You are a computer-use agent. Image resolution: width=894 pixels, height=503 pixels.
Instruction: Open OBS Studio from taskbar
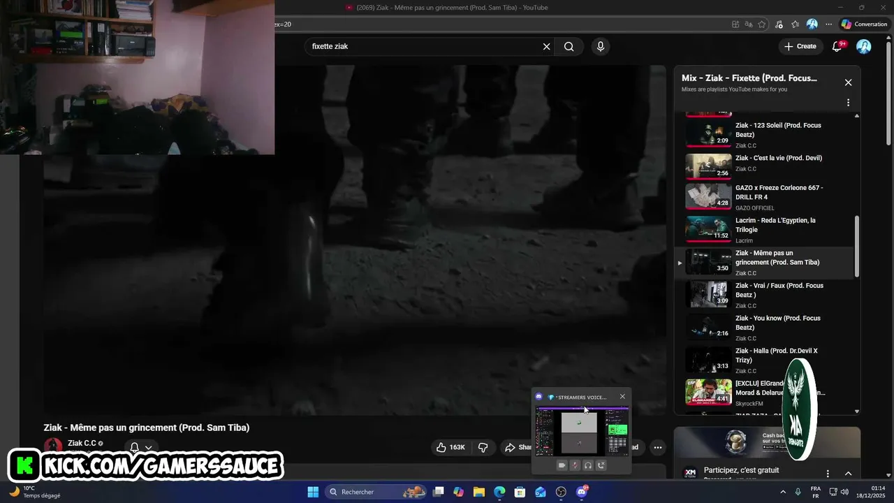[x=561, y=492]
